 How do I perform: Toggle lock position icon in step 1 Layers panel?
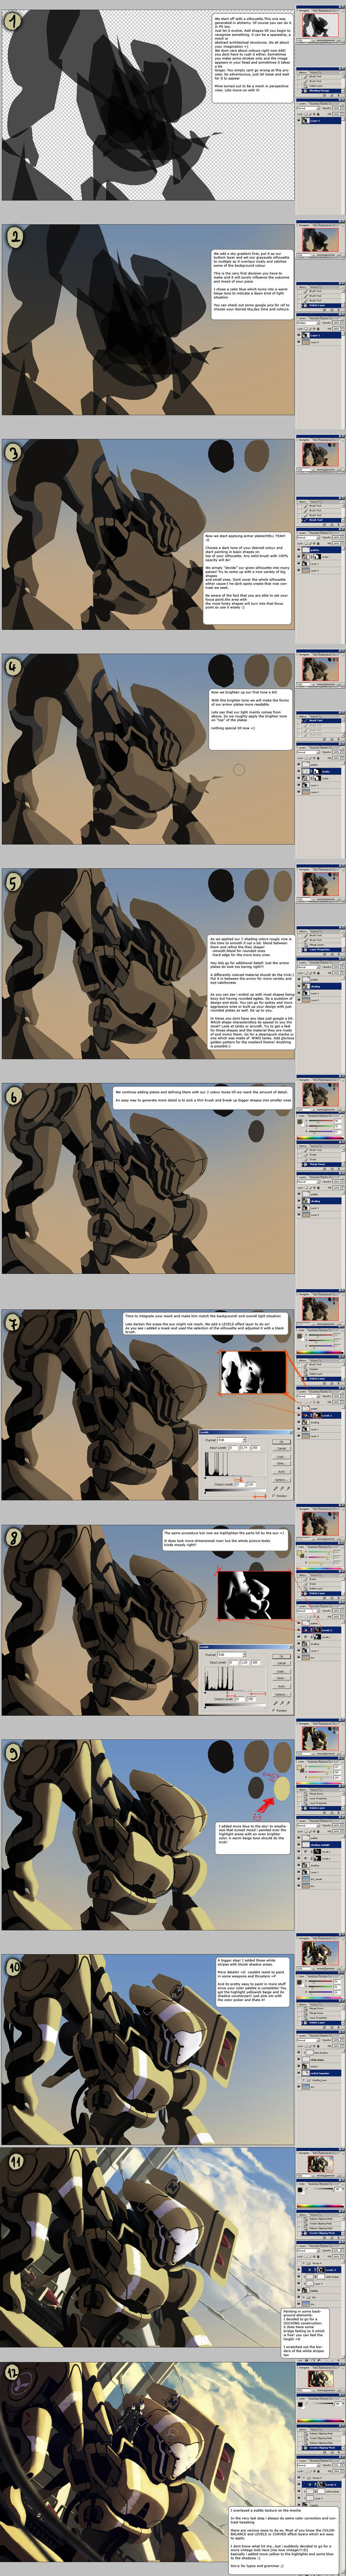click(x=314, y=114)
